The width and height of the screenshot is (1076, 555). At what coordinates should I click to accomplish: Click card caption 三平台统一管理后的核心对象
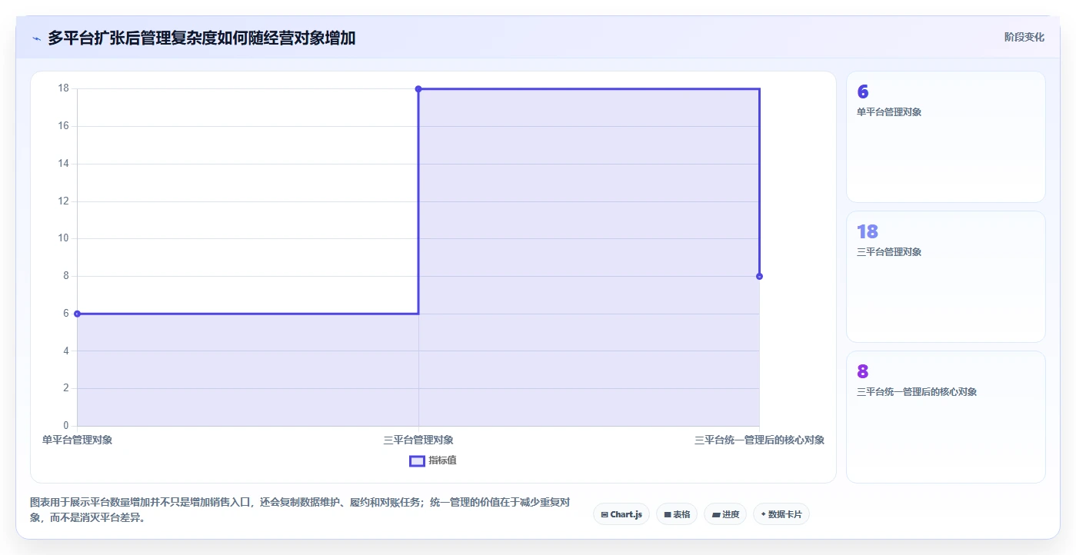(917, 392)
